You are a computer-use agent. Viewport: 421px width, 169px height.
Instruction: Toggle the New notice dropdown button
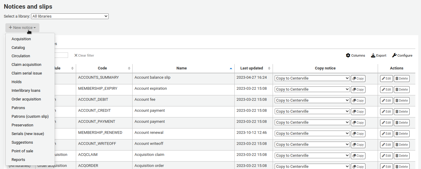click(22, 28)
